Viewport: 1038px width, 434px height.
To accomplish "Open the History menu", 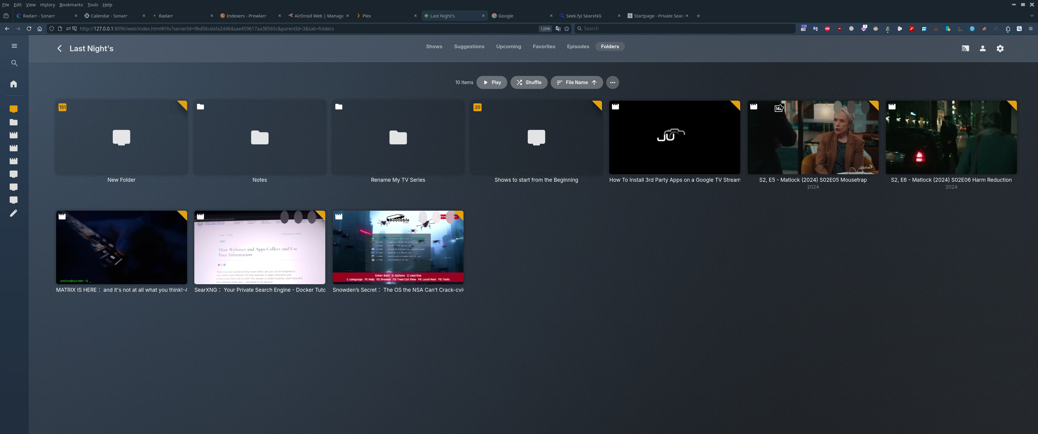I will [x=47, y=5].
